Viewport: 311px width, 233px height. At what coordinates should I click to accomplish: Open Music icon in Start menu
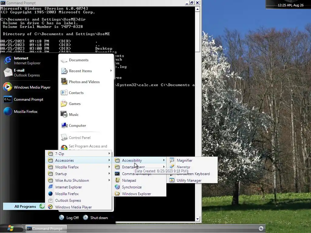64,114
